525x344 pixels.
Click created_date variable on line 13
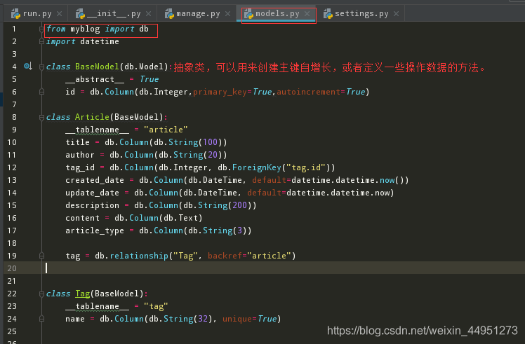95,180
